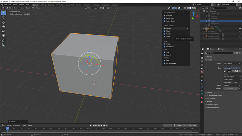This screenshot has width=242, height=136.
Task: Play the animation forward
Action: pos(101,125)
